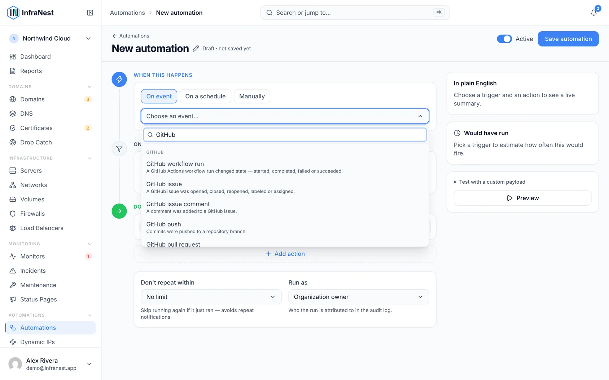Click the Incidents warning triangle icon
The image size is (609, 380).
pyautogui.click(x=13, y=271)
